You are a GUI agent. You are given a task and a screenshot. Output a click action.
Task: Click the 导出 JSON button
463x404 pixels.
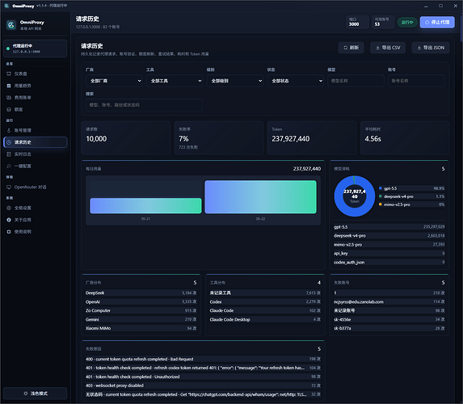tap(431, 48)
